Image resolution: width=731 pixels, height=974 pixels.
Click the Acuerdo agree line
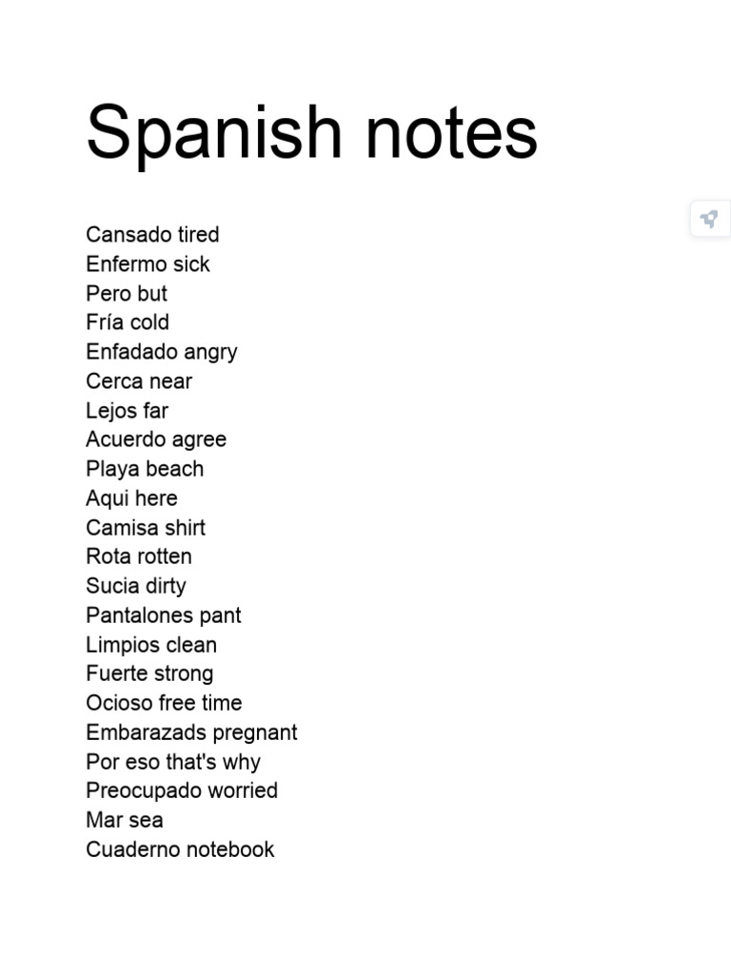[x=156, y=439]
